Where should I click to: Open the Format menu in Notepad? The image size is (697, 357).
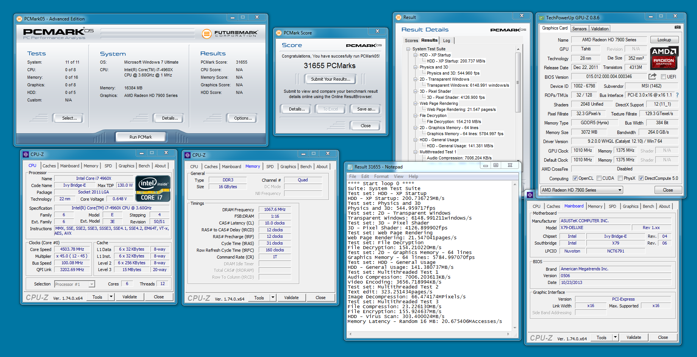click(381, 176)
